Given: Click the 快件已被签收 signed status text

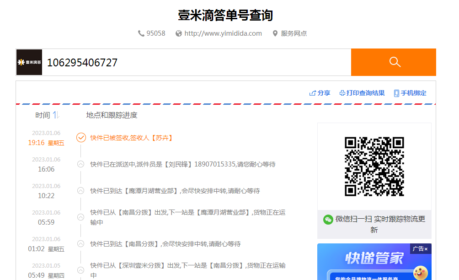Looking at the screenshot, I should coord(131,138).
